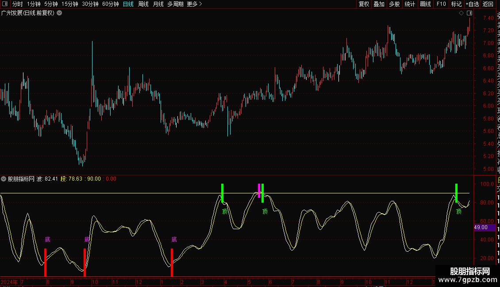The width and height of the screenshot is (500, 287).
Task: Click the 100.0 indicator axis label
Action: click(x=487, y=184)
